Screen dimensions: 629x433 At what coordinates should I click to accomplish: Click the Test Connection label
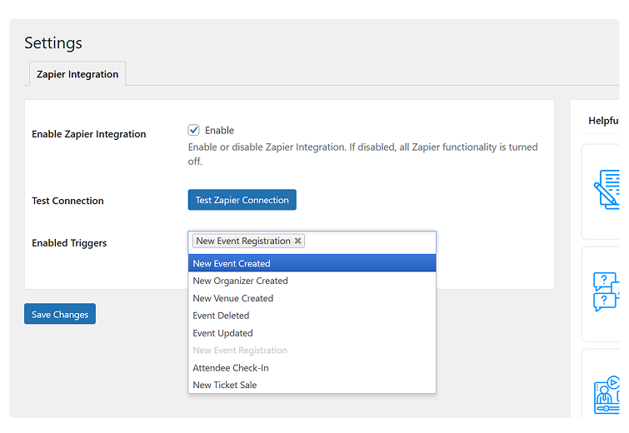tap(67, 201)
